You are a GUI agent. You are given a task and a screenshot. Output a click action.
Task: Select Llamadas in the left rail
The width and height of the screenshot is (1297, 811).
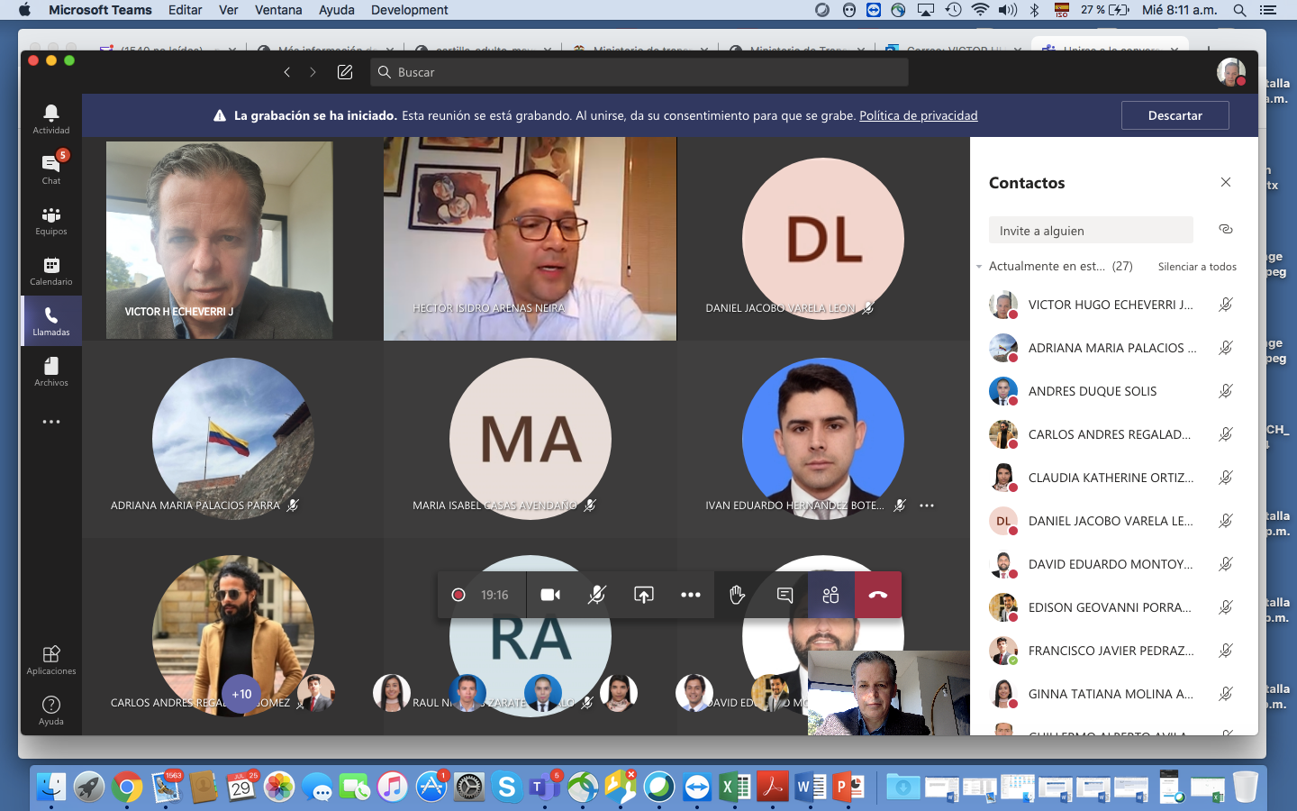(x=51, y=321)
